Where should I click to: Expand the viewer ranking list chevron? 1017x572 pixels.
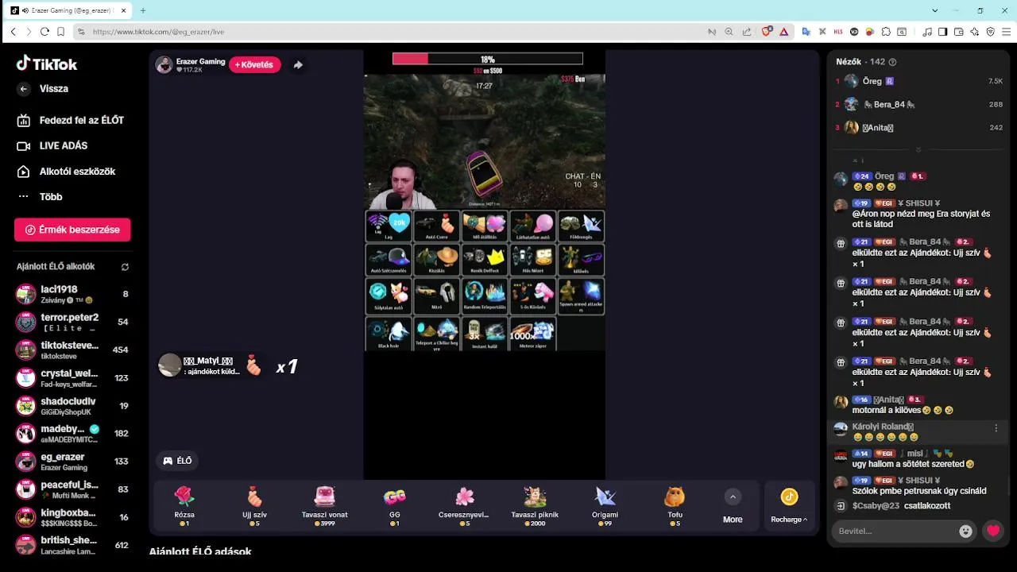918,149
